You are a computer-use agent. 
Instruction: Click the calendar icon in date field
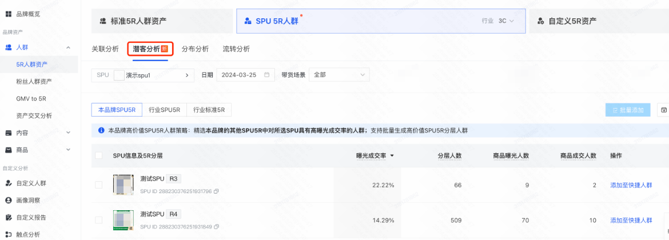[x=266, y=75]
